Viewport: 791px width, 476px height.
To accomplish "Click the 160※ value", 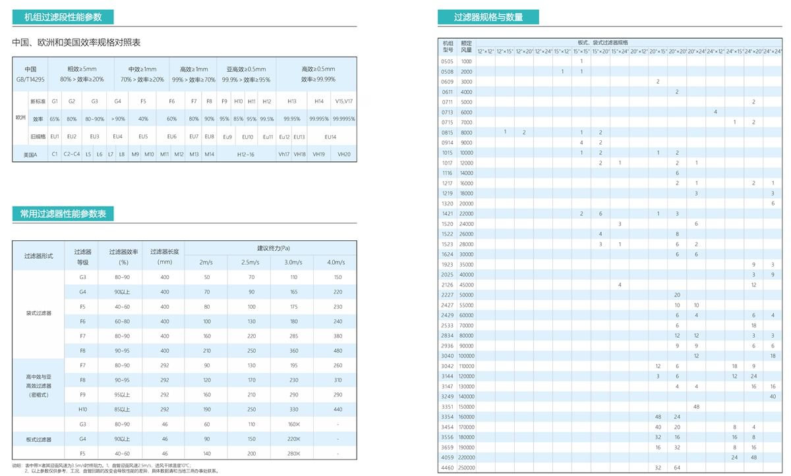I will pyautogui.click(x=293, y=425).
